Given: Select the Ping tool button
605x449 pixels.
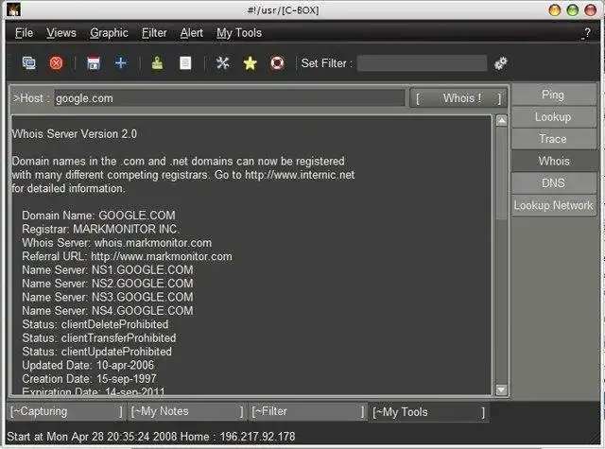Looking at the screenshot, I should point(553,95).
